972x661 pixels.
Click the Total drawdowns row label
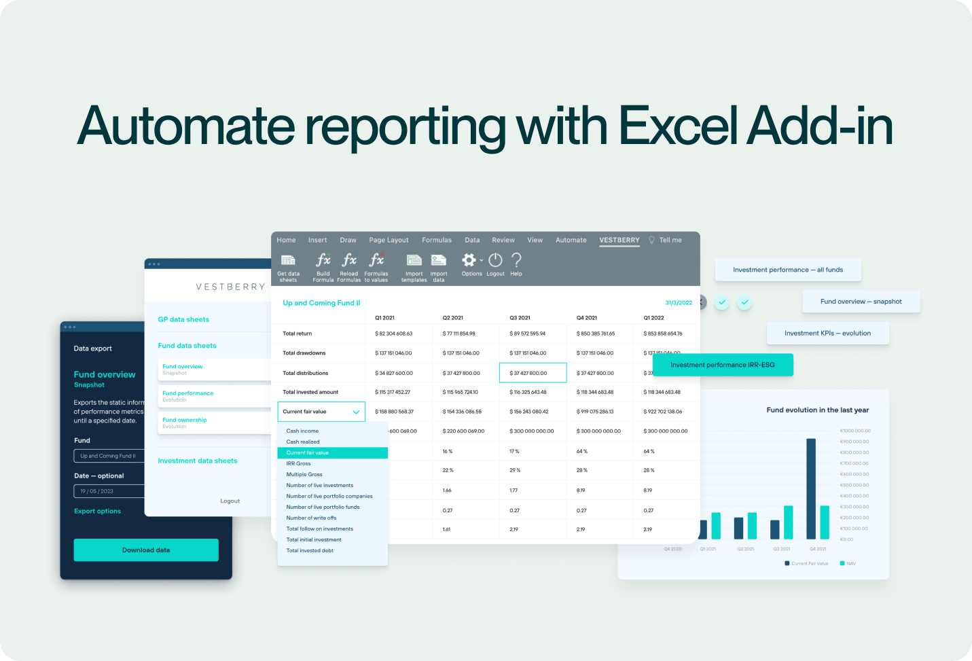304,353
